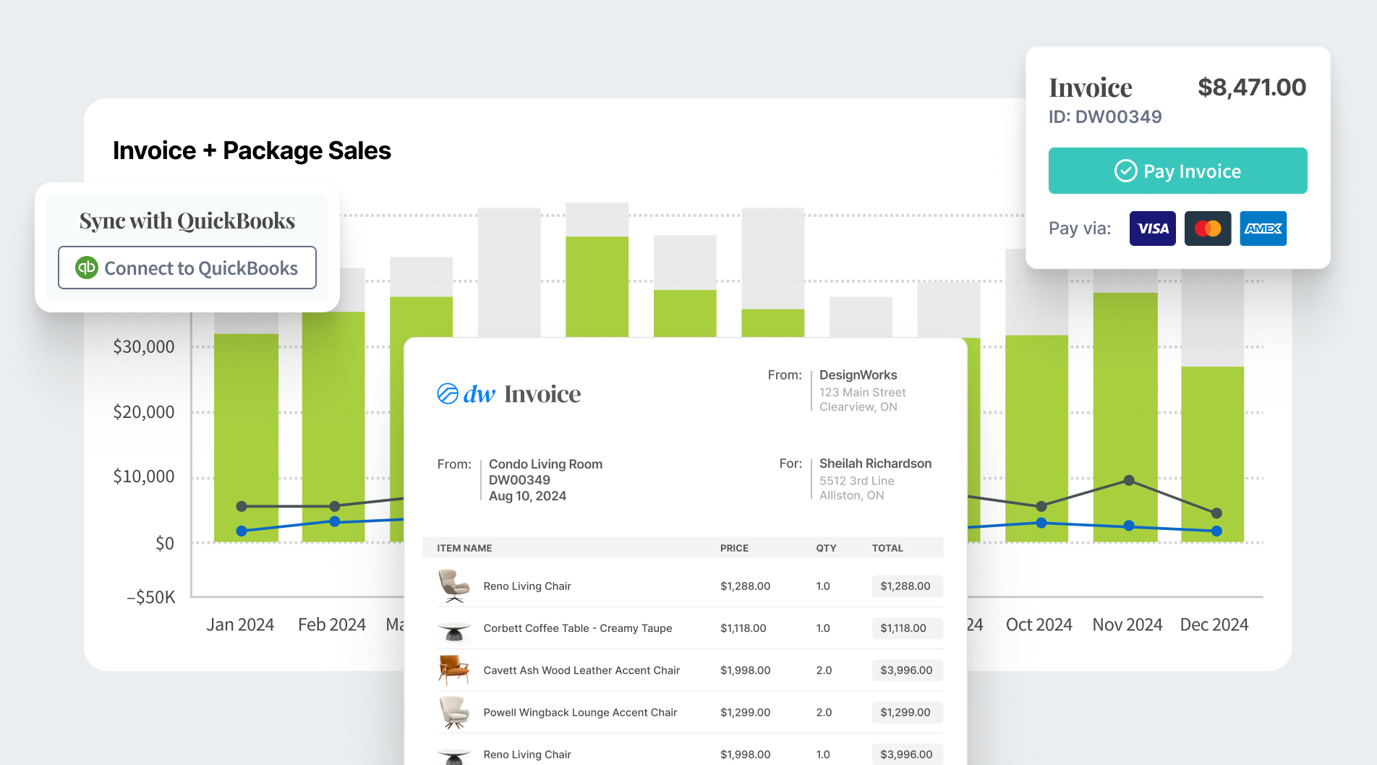Click the Powell Wingback chair thumbnail

pos(453,712)
